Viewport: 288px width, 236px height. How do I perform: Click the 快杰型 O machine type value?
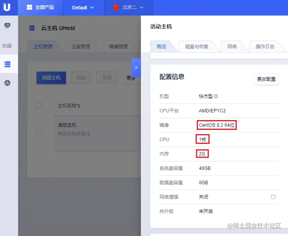(x=208, y=96)
